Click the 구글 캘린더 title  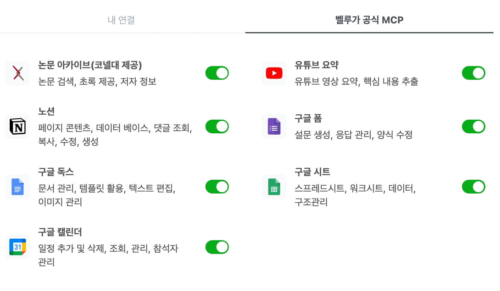60,232
